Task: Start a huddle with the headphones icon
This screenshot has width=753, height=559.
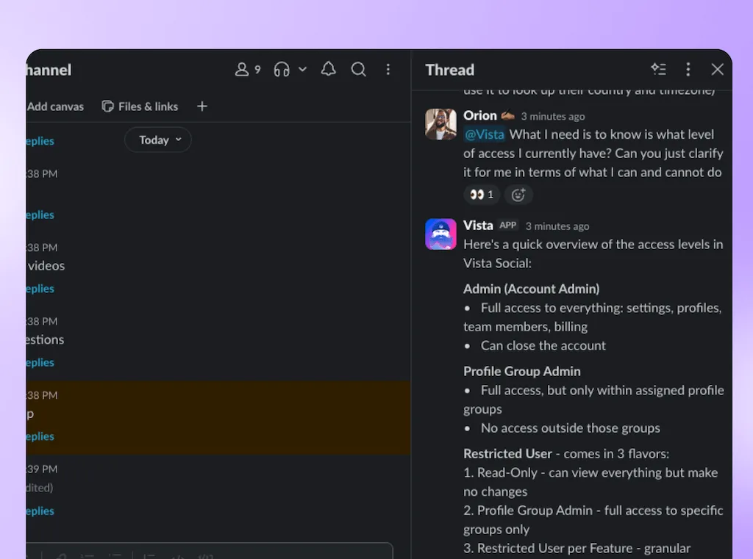Action: click(282, 70)
